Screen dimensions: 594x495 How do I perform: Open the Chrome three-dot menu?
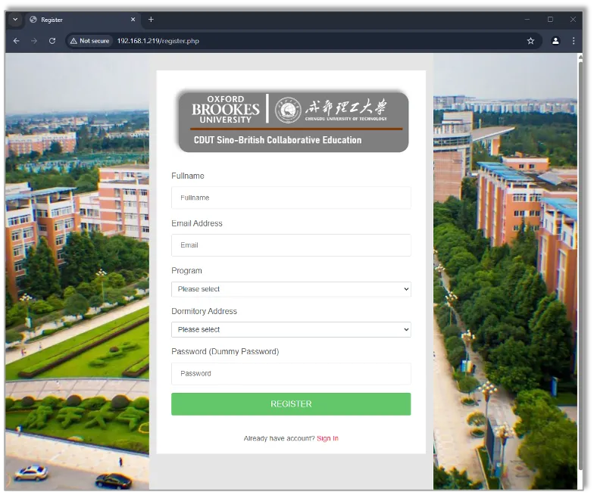[x=574, y=41]
